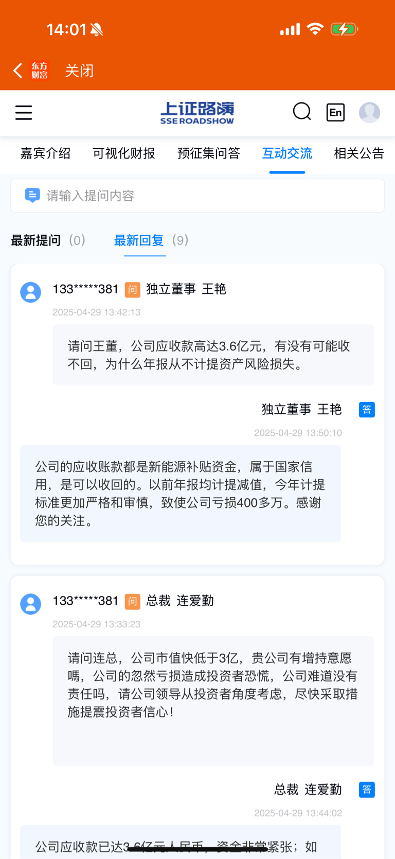Viewport: 395px width, 859px height.
Task: Select the 最新回复 (9) sub-tab
Action: click(x=151, y=240)
